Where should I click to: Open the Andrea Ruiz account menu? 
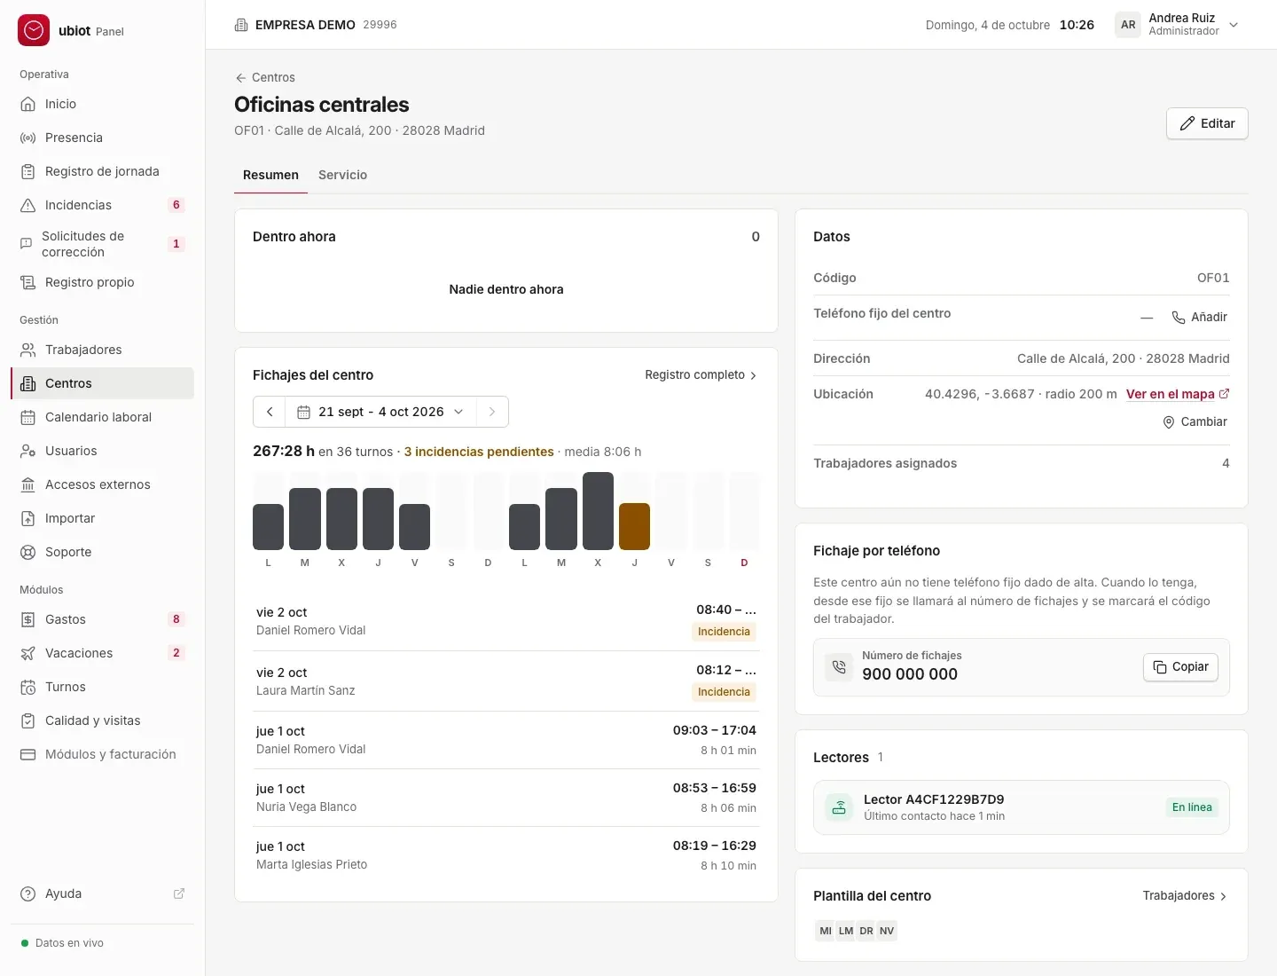[1179, 25]
